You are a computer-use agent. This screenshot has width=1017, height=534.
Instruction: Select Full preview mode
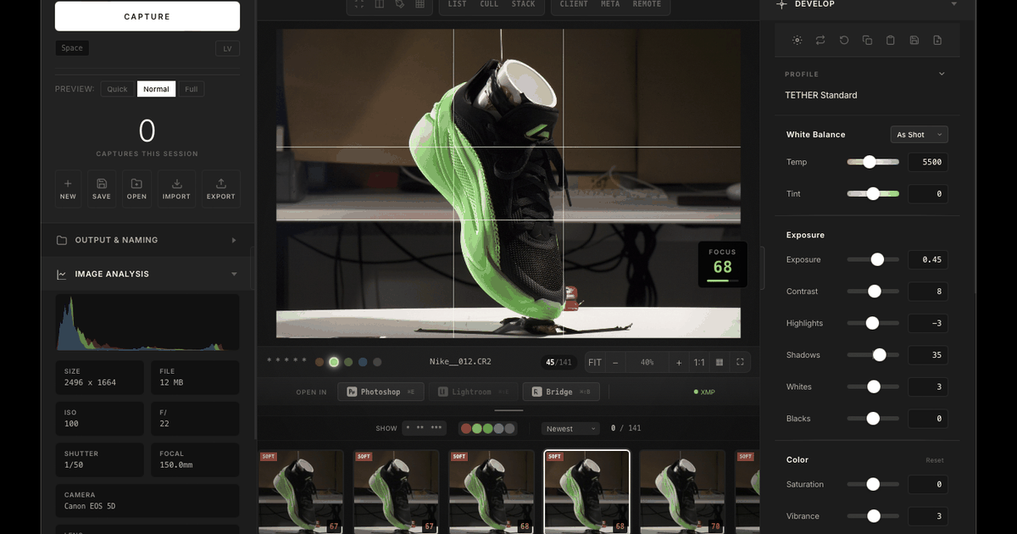(x=192, y=89)
